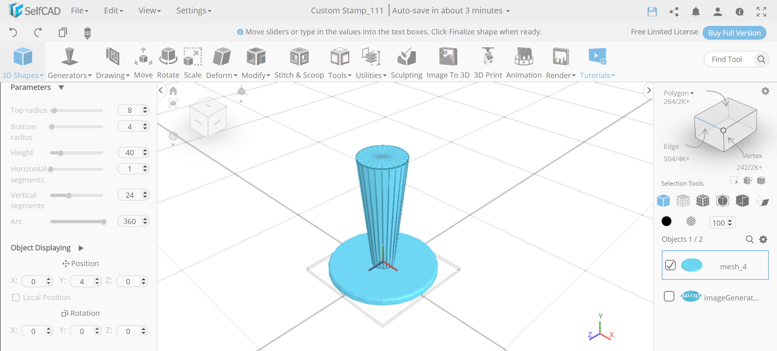
Task: Open Image To 3D tool
Action: 448,63
